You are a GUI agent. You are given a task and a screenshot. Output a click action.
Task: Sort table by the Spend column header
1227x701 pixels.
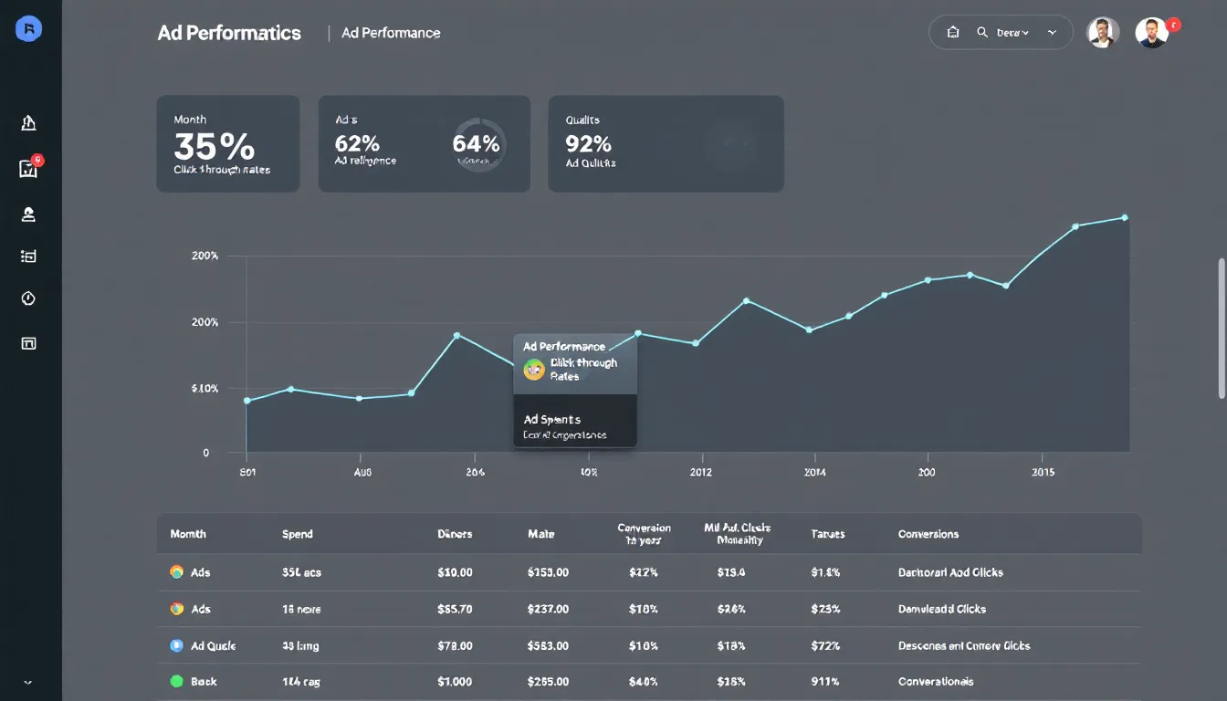pyautogui.click(x=298, y=534)
